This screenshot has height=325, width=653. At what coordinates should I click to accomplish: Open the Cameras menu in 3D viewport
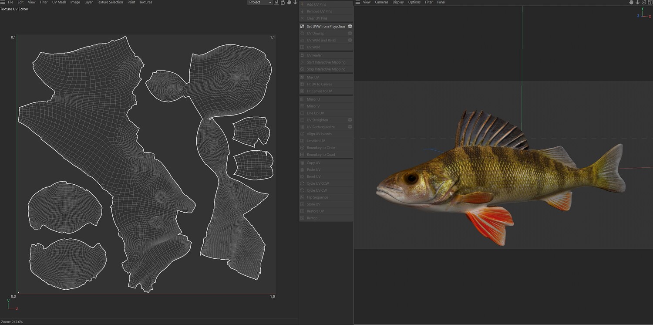tap(381, 2)
